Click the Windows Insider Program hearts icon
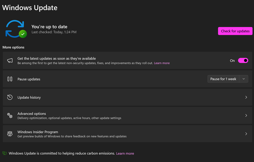The image size is (254, 162). pyautogui.click(x=10, y=134)
